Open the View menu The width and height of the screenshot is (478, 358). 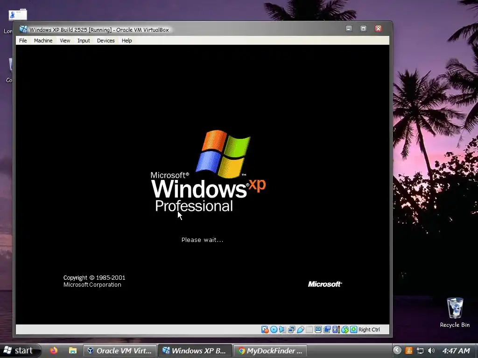(65, 41)
